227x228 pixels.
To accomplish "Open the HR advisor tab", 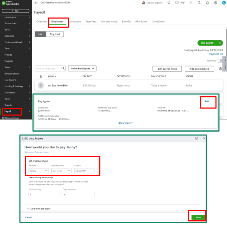I will pos(141,21).
